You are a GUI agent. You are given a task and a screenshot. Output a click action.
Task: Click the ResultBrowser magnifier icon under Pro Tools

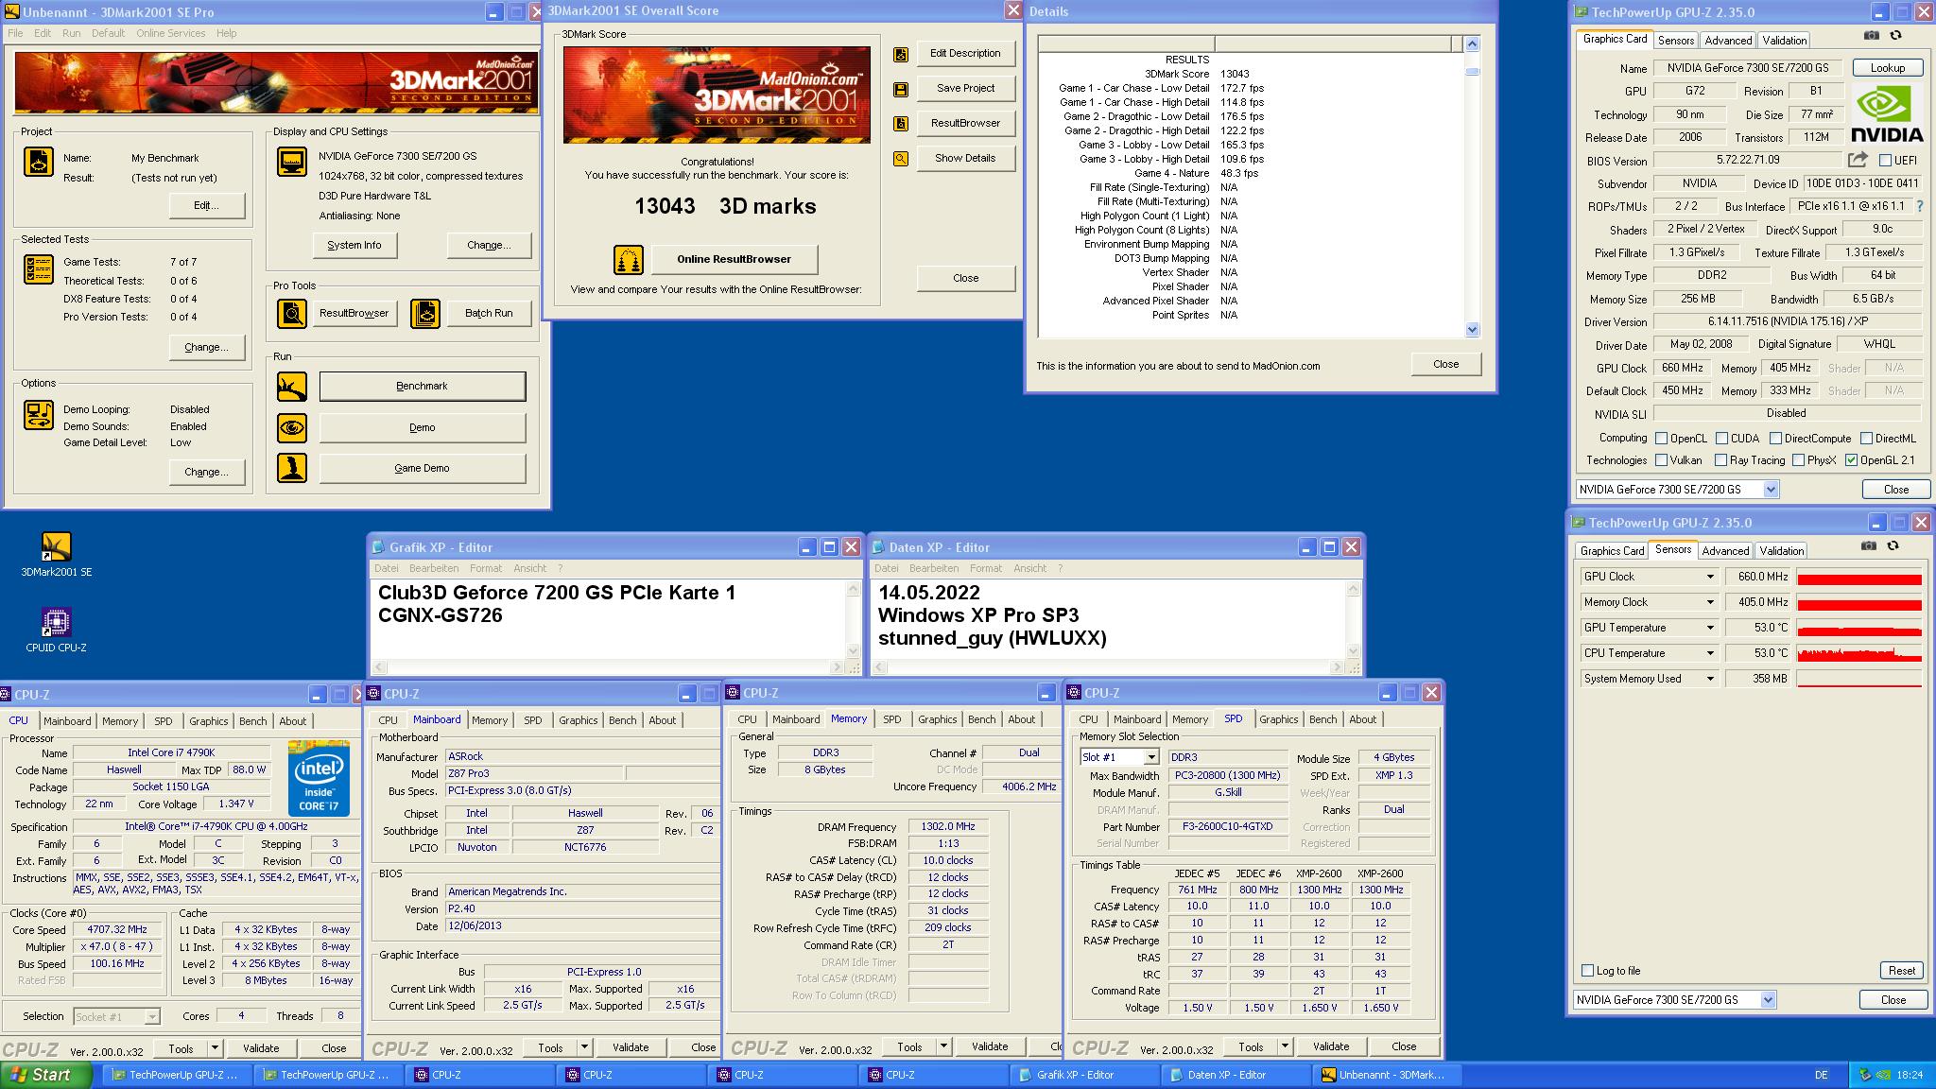click(292, 313)
